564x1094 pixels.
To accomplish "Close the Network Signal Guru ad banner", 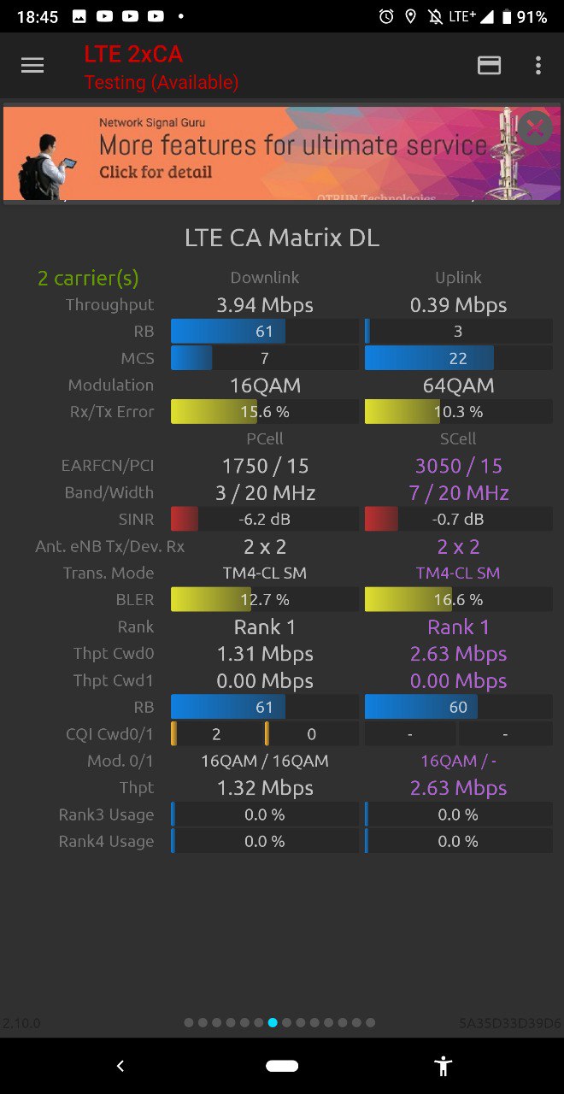I will click(x=535, y=129).
